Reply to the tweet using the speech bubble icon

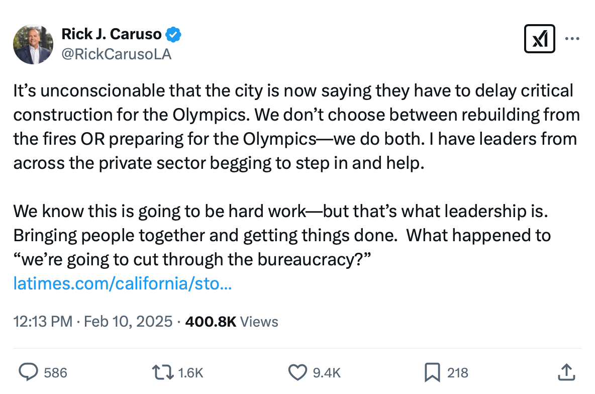click(x=28, y=372)
